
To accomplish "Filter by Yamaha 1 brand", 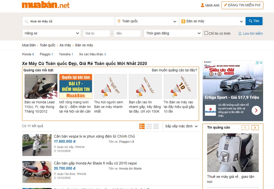I will click(x=66, y=54).
